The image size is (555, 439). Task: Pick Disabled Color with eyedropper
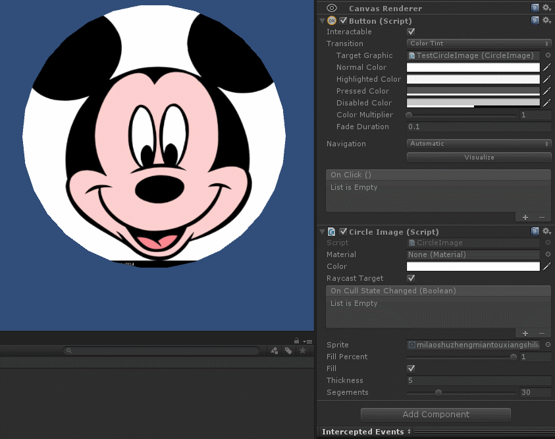point(547,103)
